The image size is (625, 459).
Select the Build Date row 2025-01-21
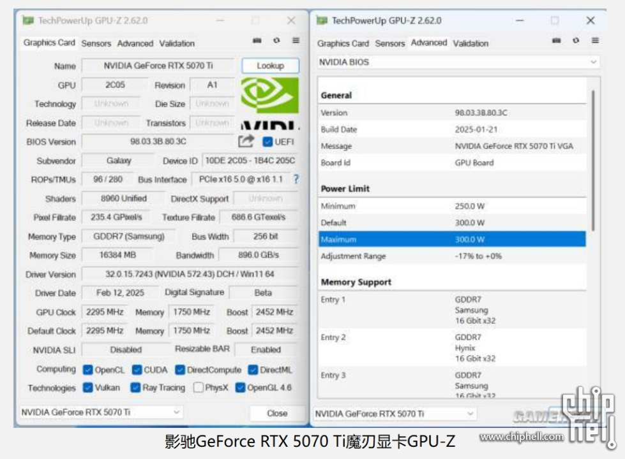pos(452,129)
